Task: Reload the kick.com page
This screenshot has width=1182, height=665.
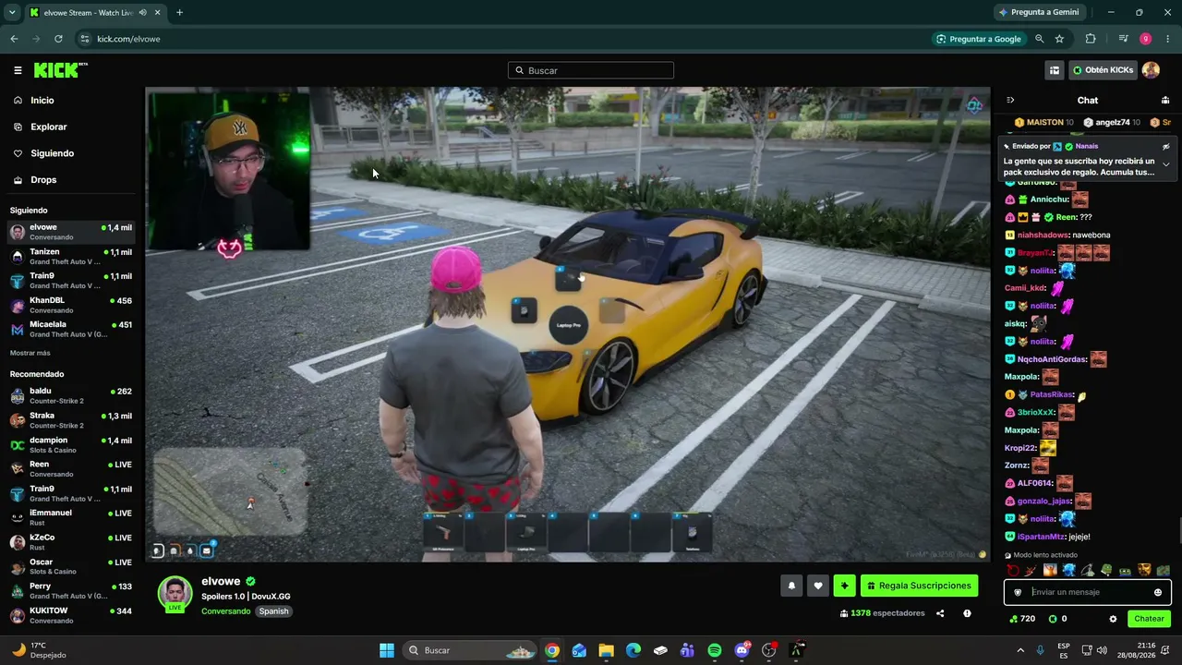Action: pyautogui.click(x=58, y=39)
